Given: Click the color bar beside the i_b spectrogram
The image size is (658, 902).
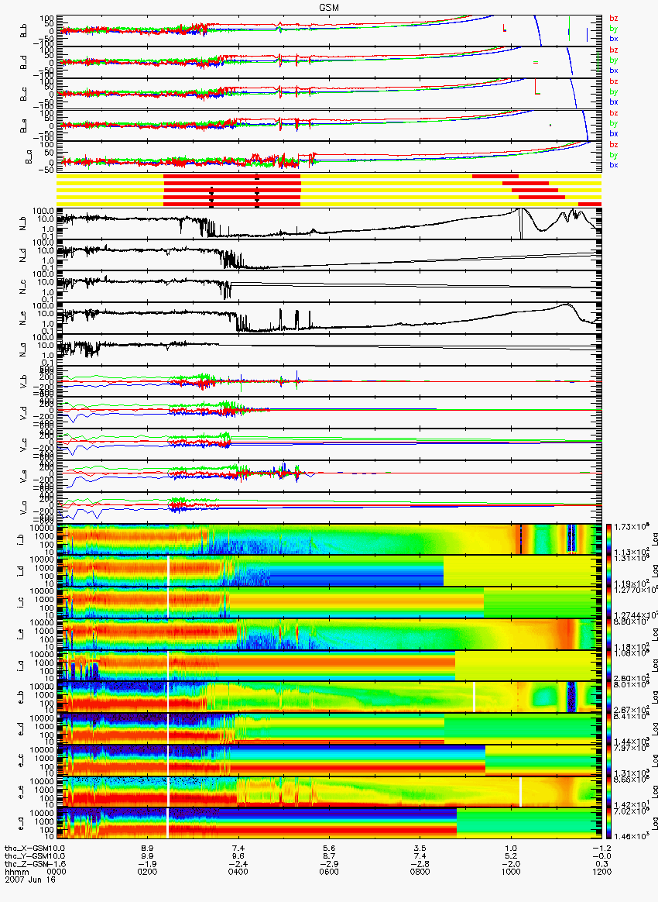Looking at the screenshot, I should point(609,539).
